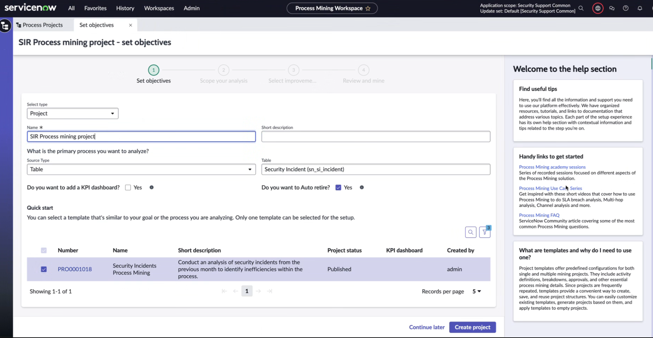This screenshot has height=338, width=653.
Task: Favorite Process Mining Workspace with star icon
Action: [x=368, y=8]
